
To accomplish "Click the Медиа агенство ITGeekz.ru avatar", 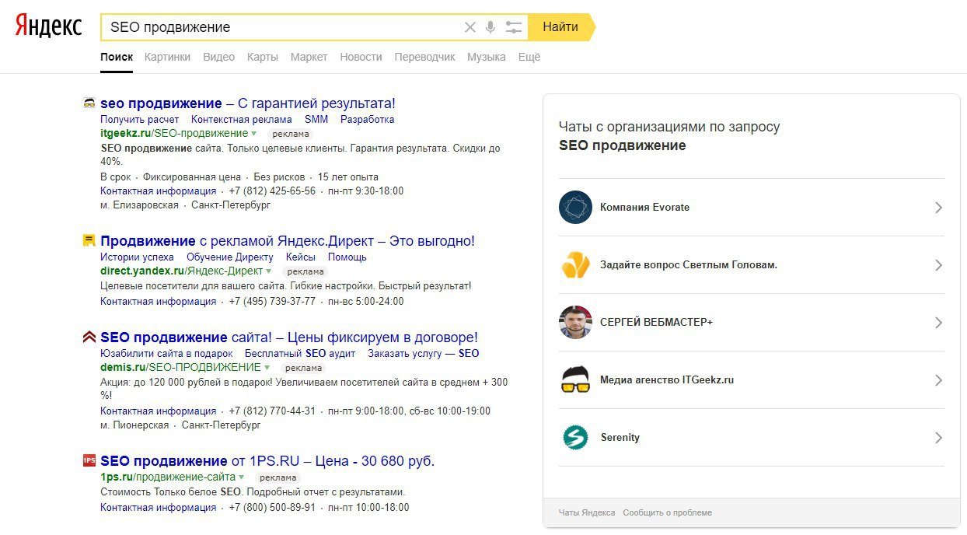I will 575,380.
